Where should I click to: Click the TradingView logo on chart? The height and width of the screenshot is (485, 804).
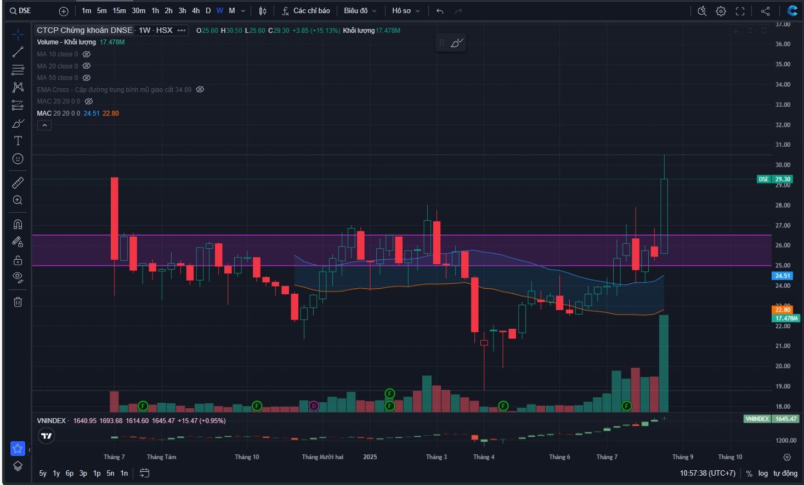pos(47,436)
